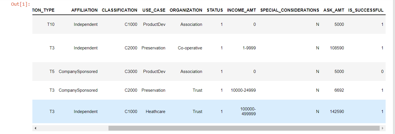Screen dimensions: 395x134
Task: Click the 142590 ask amount cell
Action: tap(337, 112)
